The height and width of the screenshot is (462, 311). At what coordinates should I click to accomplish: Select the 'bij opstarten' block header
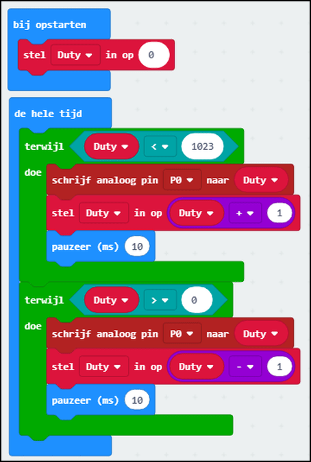[49, 25]
